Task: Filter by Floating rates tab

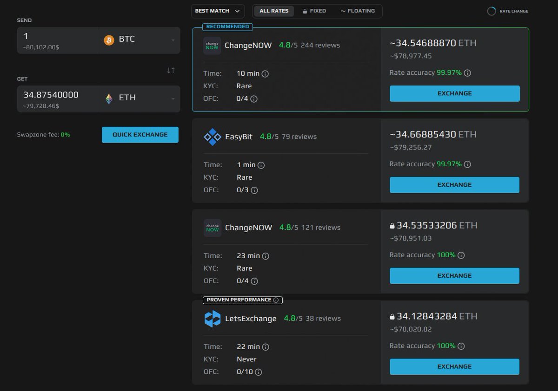Action: (357, 11)
